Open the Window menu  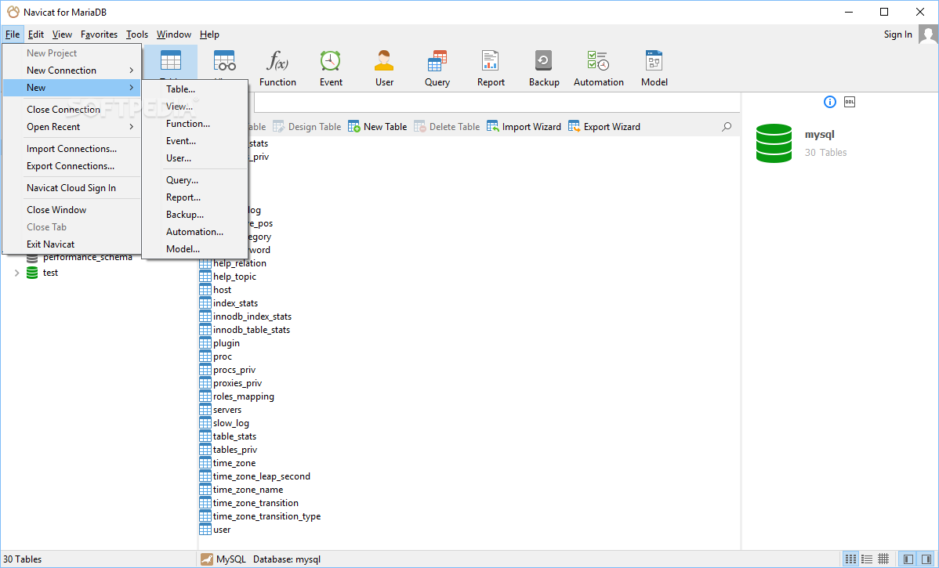tap(174, 34)
